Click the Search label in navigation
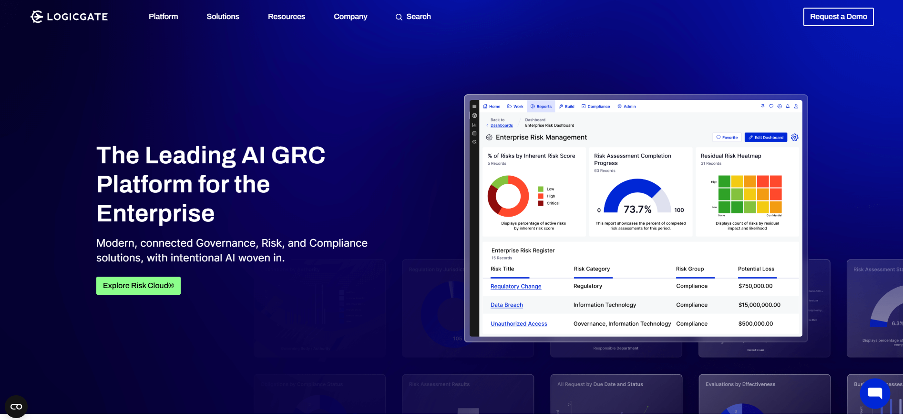Screen dimensions: 903x420 pyautogui.click(x=419, y=17)
